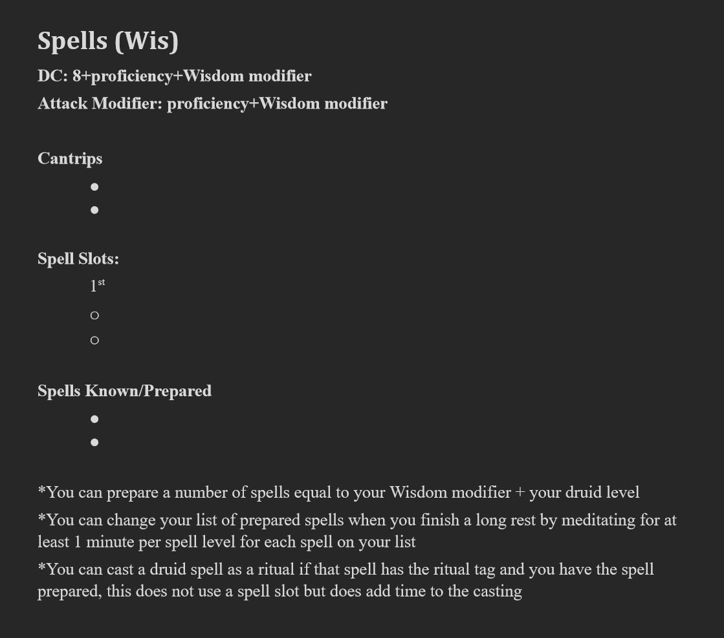
Task: Click the DC proficiency formula line
Action: coord(175,76)
